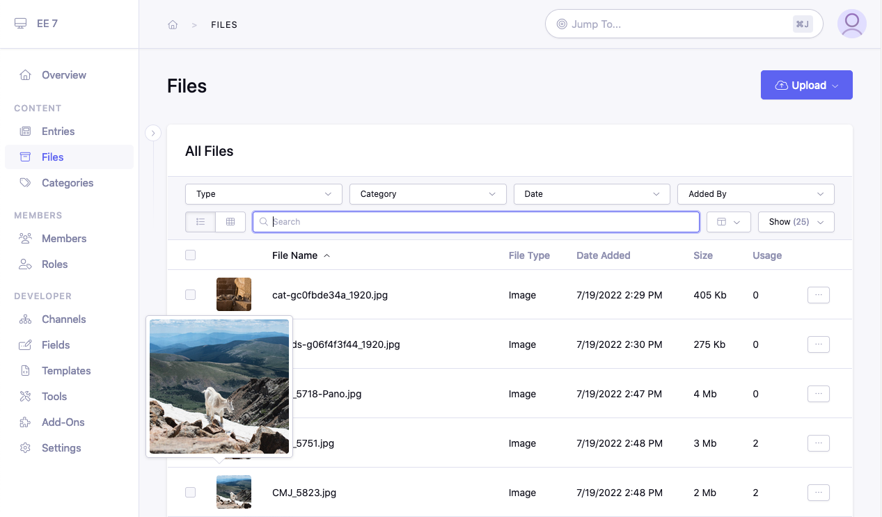
Task: Open the Upload button dropdown
Action: coord(807,85)
